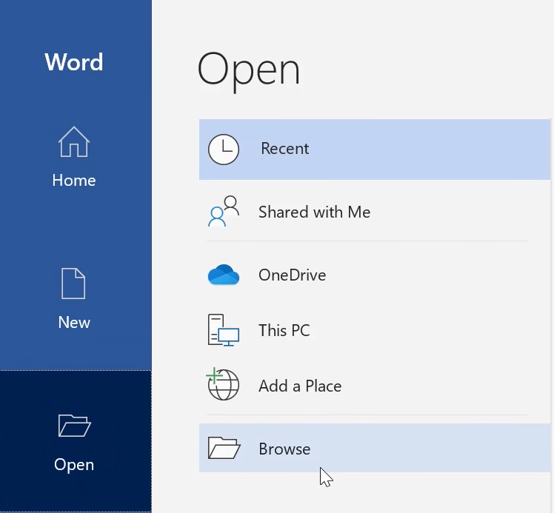
Task: Click the OneDrive cloud icon
Action: 224,275
